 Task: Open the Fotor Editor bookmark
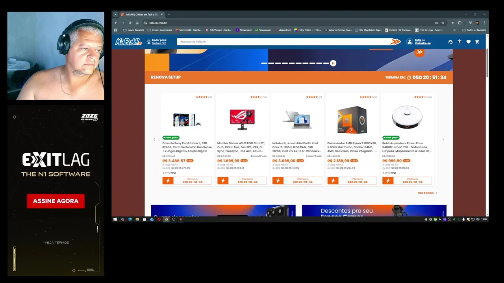[308, 30]
